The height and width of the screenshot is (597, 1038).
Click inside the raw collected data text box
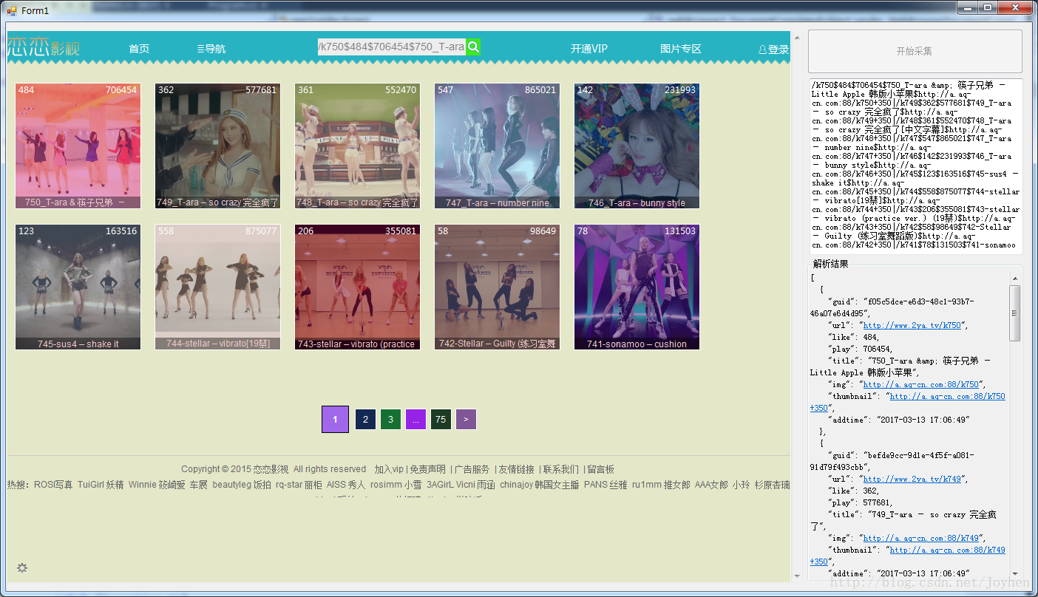[x=915, y=166]
